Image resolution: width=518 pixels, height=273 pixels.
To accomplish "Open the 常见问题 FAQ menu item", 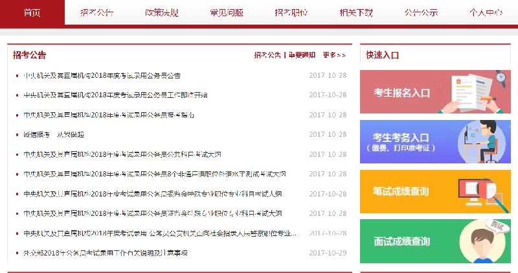I will click(226, 13).
